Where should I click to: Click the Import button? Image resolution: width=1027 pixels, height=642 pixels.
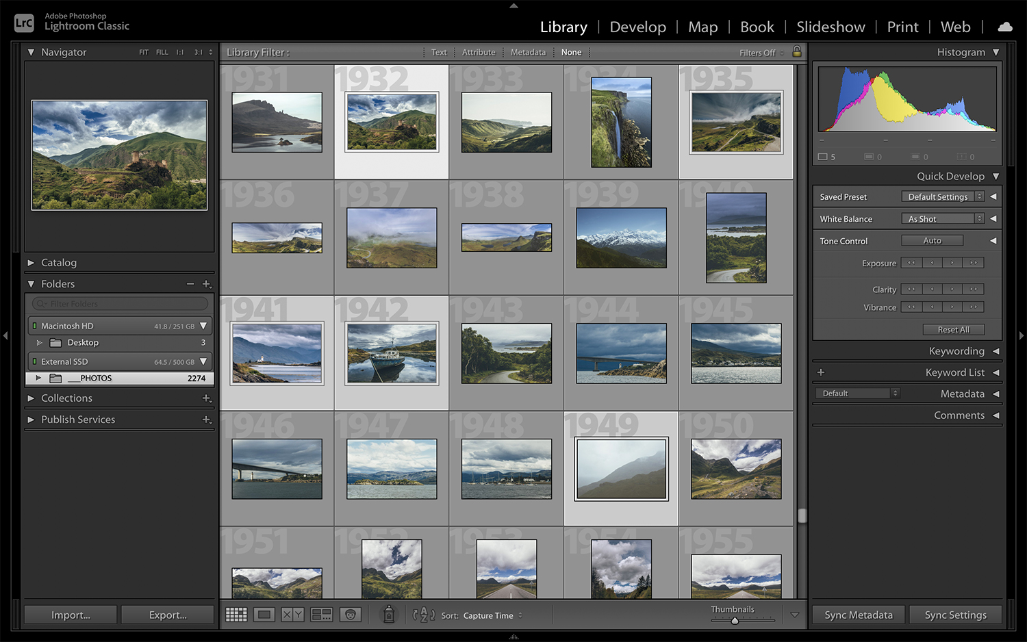[x=70, y=614]
